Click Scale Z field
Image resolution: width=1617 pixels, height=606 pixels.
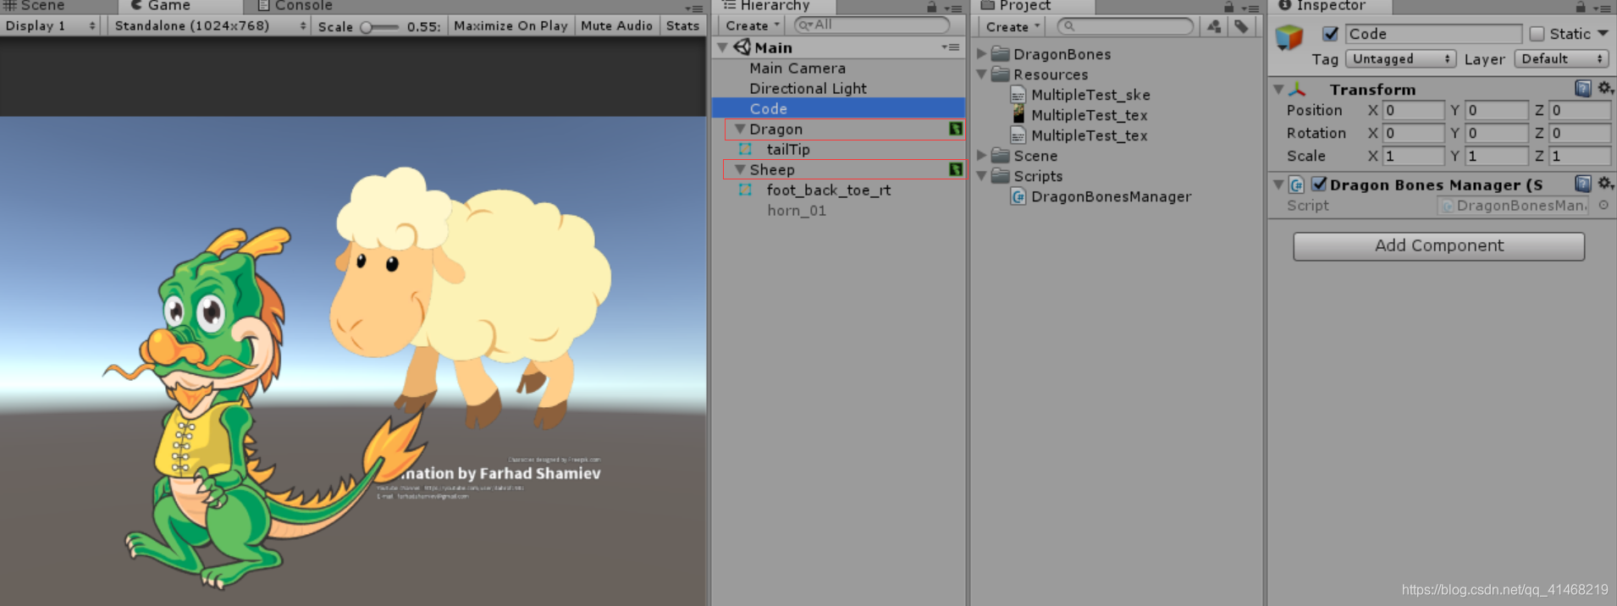(1580, 156)
